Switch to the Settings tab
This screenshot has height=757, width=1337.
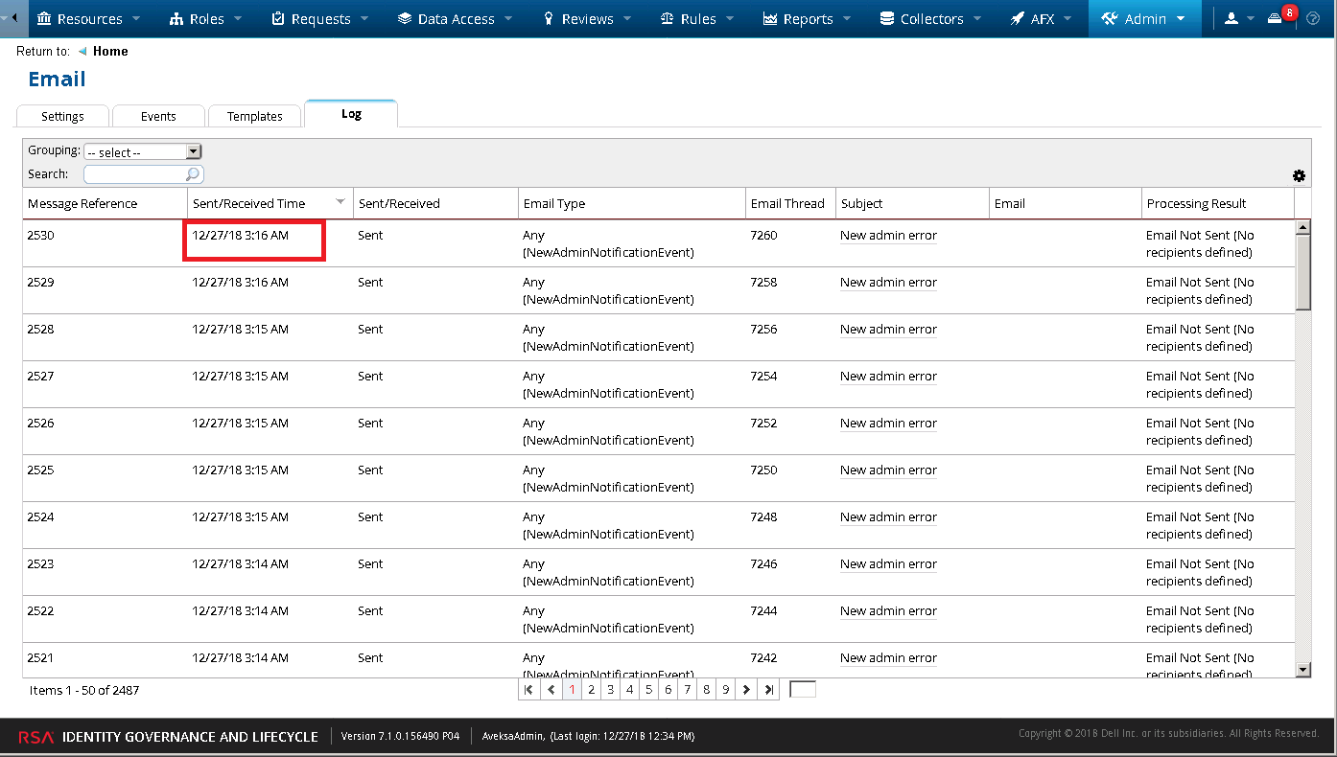click(x=62, y=116)
